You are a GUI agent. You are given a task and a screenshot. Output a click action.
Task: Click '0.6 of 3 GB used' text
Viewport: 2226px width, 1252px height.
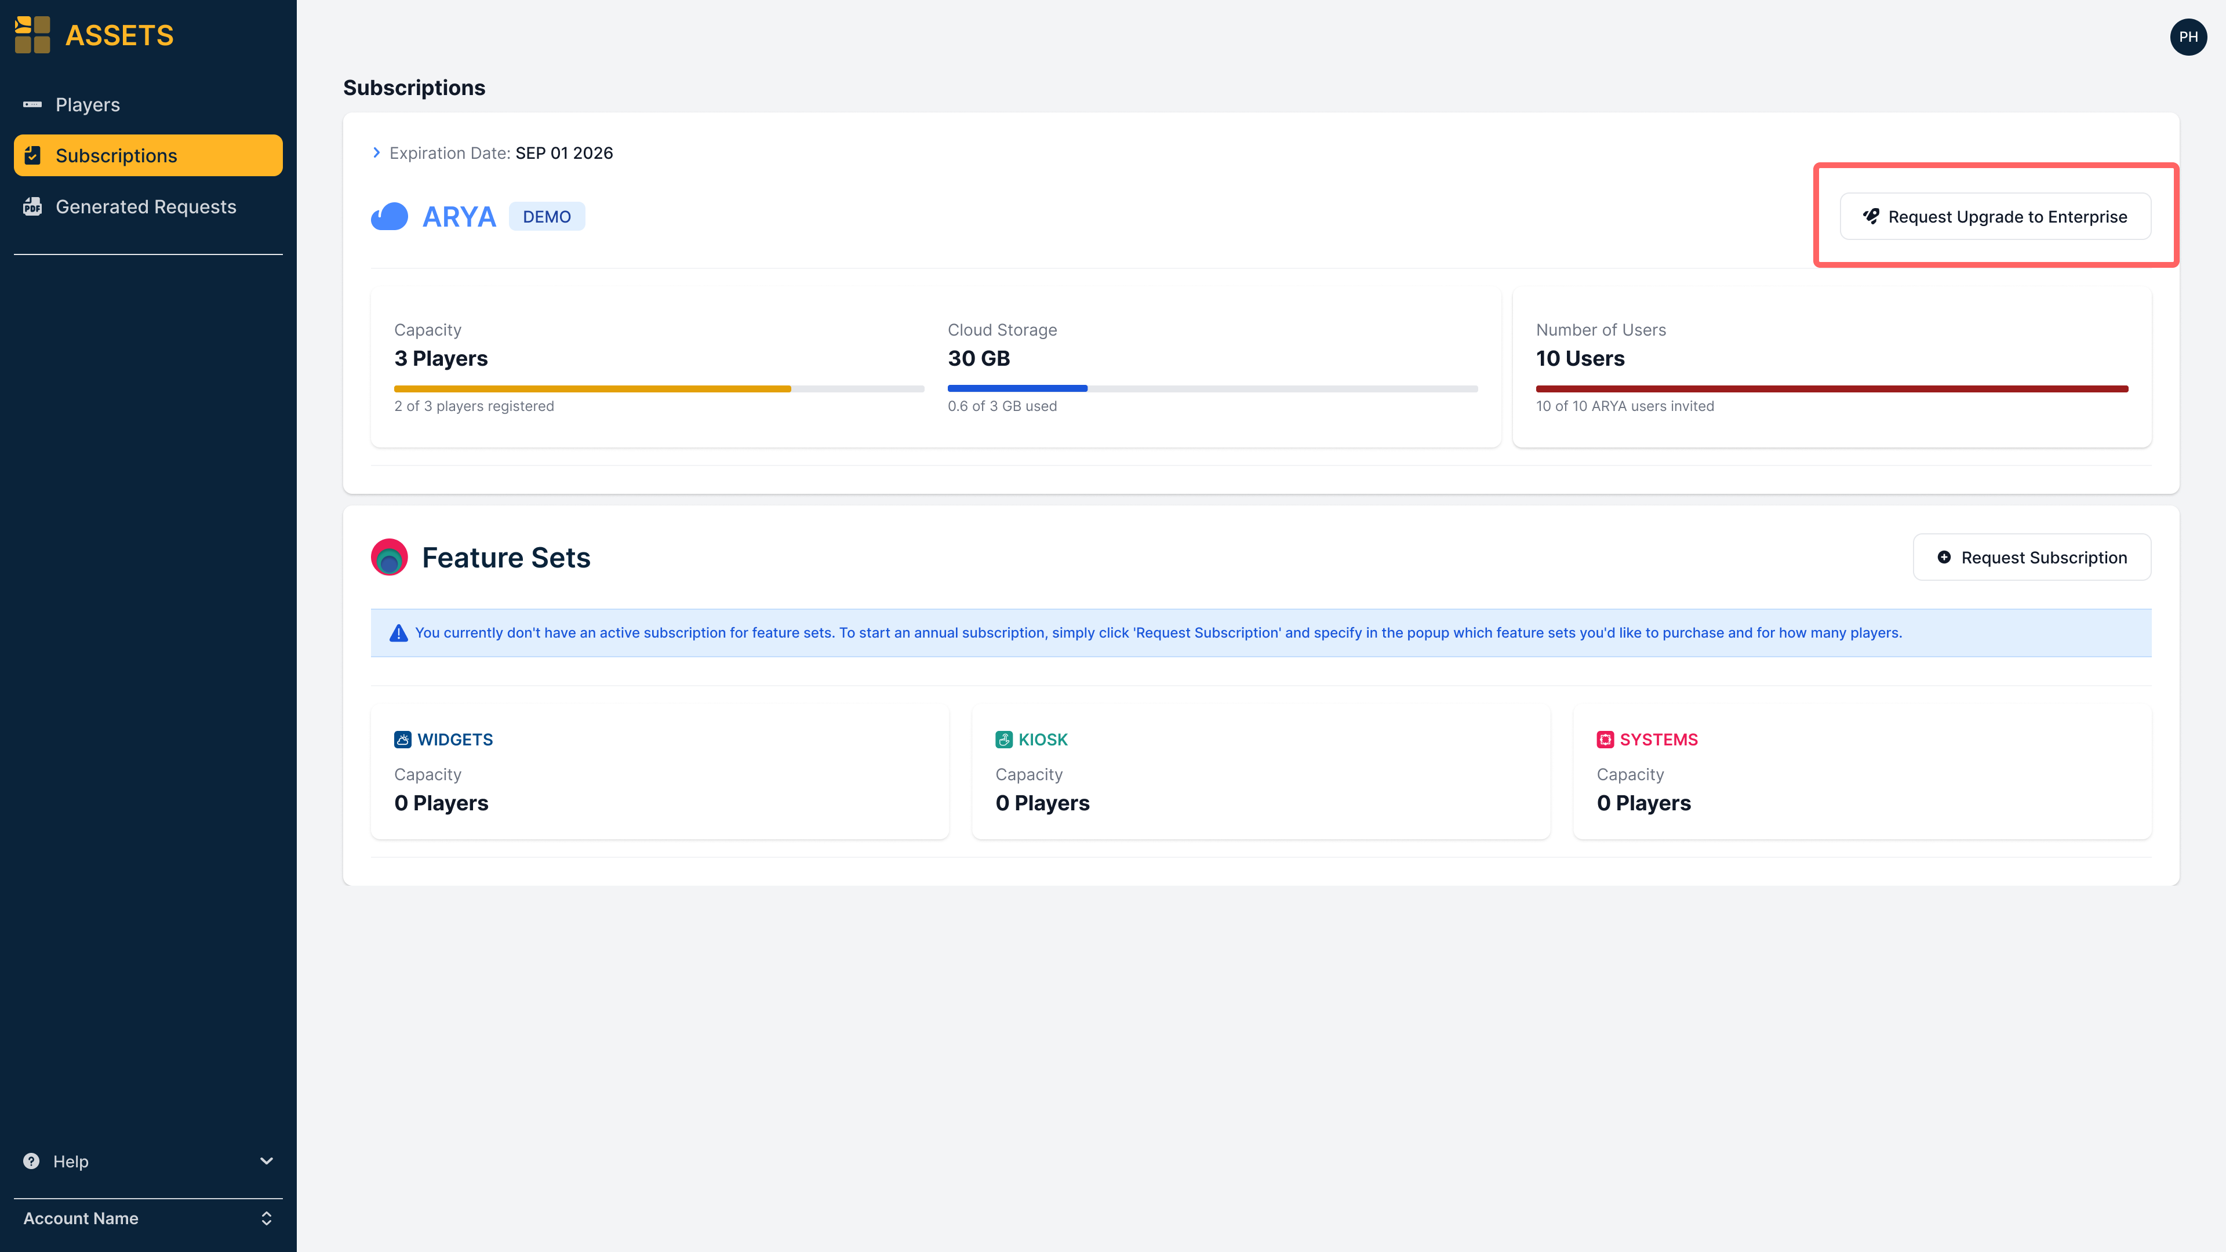tap(1002, 406)
